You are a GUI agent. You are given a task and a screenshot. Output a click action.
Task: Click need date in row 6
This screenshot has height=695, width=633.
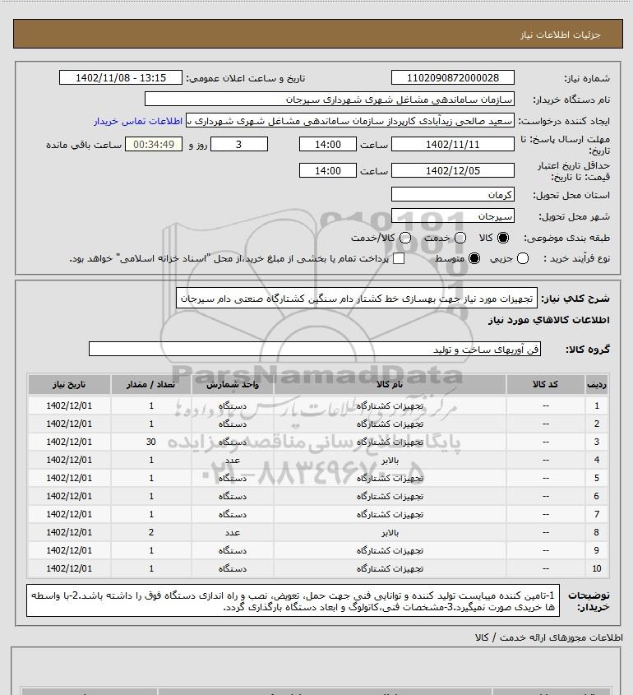point(69,496)
